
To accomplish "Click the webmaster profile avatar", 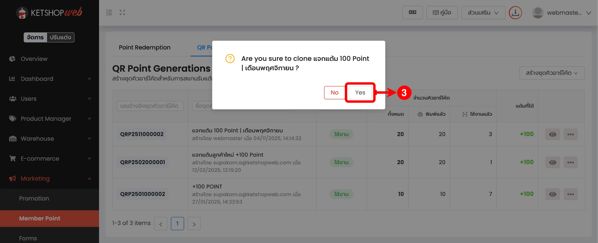I will pyautogui.click(x=538, y=13).
